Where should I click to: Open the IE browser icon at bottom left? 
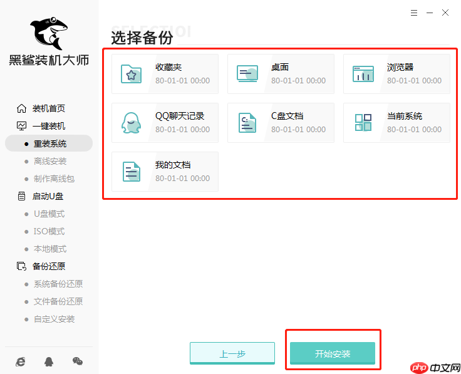pos(20,361)
